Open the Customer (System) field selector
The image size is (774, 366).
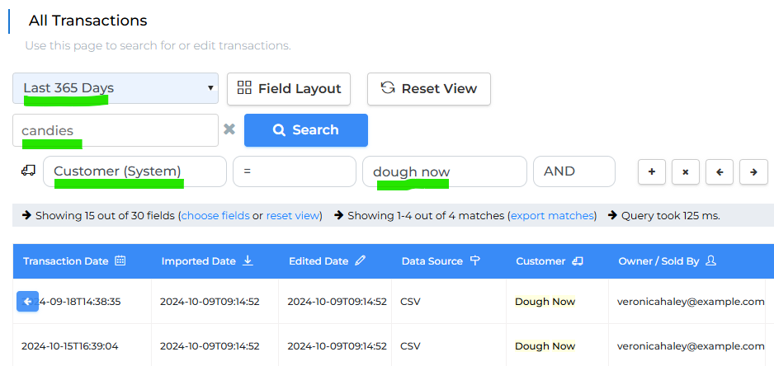[135, 171]
